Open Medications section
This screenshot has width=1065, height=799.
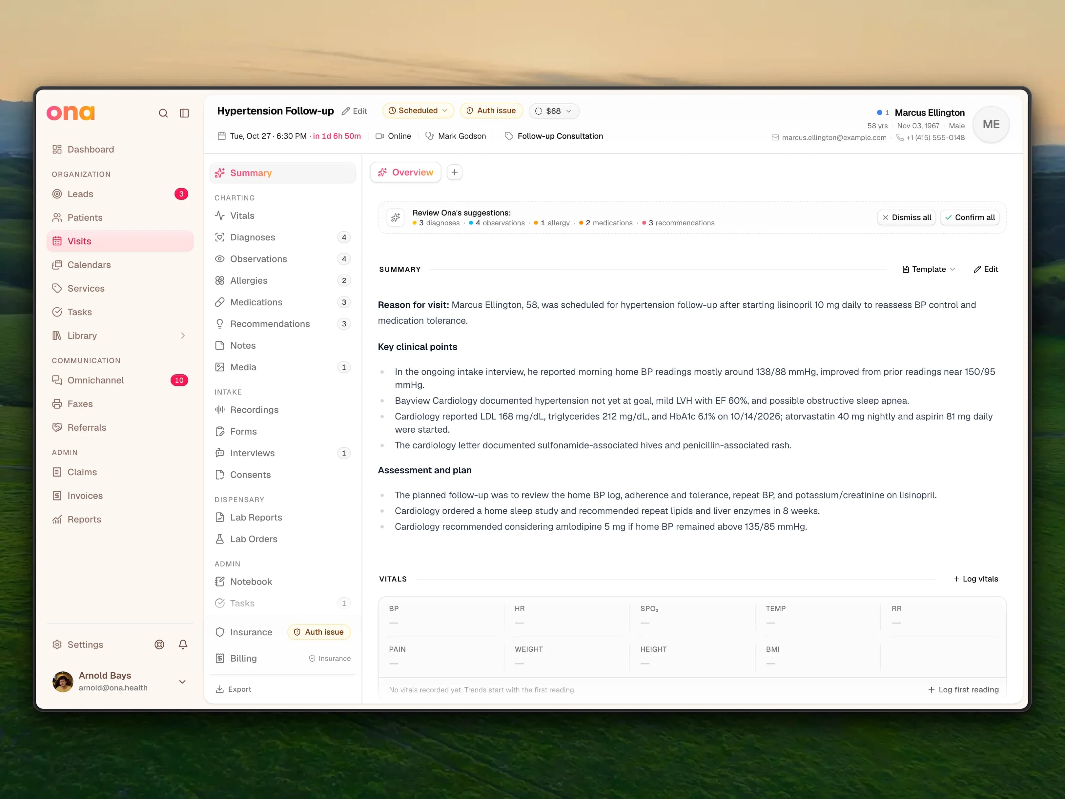point(283,302)
